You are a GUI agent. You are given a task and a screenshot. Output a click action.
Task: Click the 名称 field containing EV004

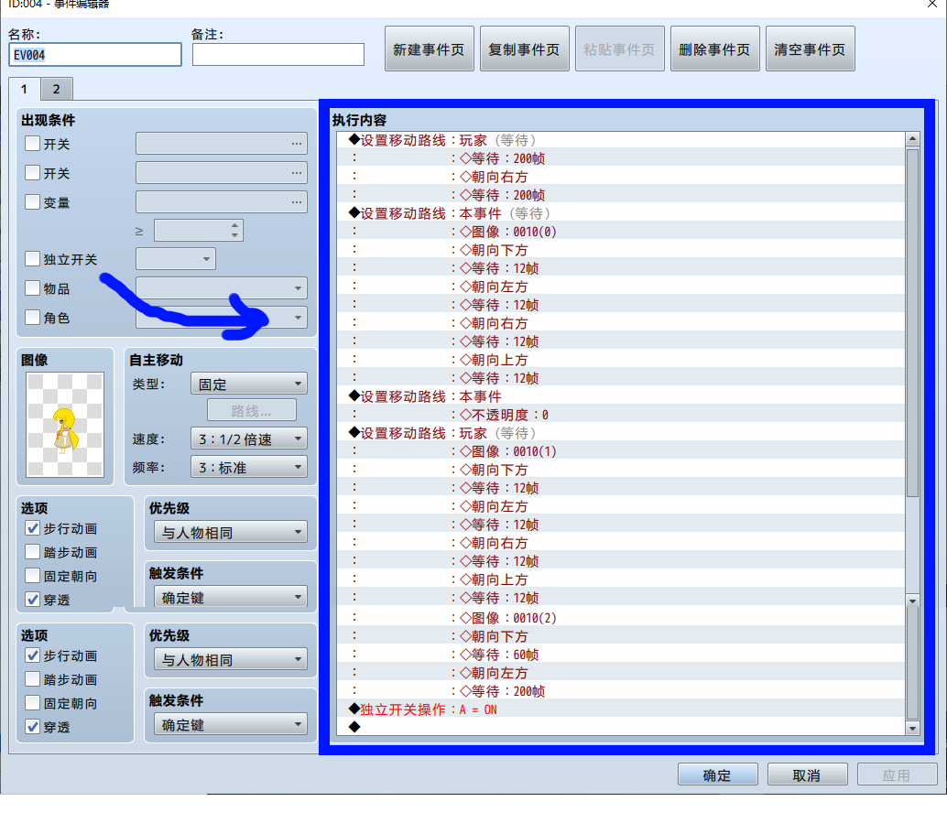95,55
